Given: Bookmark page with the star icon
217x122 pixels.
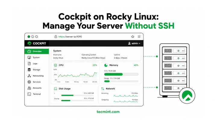Looking at the screenshot, I should tap(133, 36).
